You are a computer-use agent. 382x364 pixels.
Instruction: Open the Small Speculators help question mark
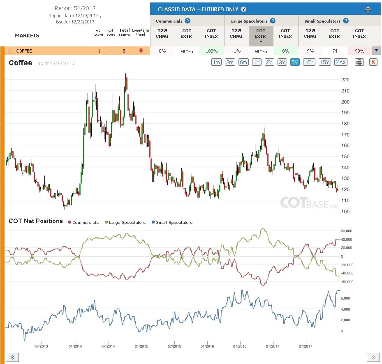(346, 21)
